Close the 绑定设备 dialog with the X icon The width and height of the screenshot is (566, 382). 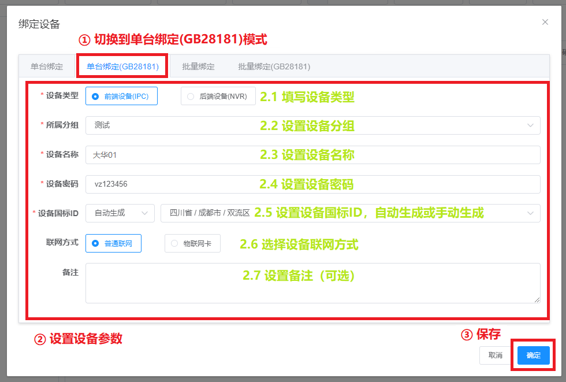[x=545, y=22]
